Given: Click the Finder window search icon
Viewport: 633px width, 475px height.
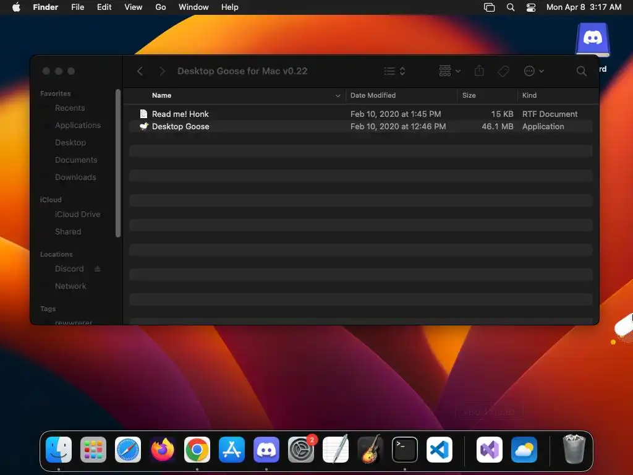Looking at the screenshot, I should 581,72.
